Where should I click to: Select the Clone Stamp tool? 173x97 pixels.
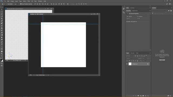coord(2,28)
